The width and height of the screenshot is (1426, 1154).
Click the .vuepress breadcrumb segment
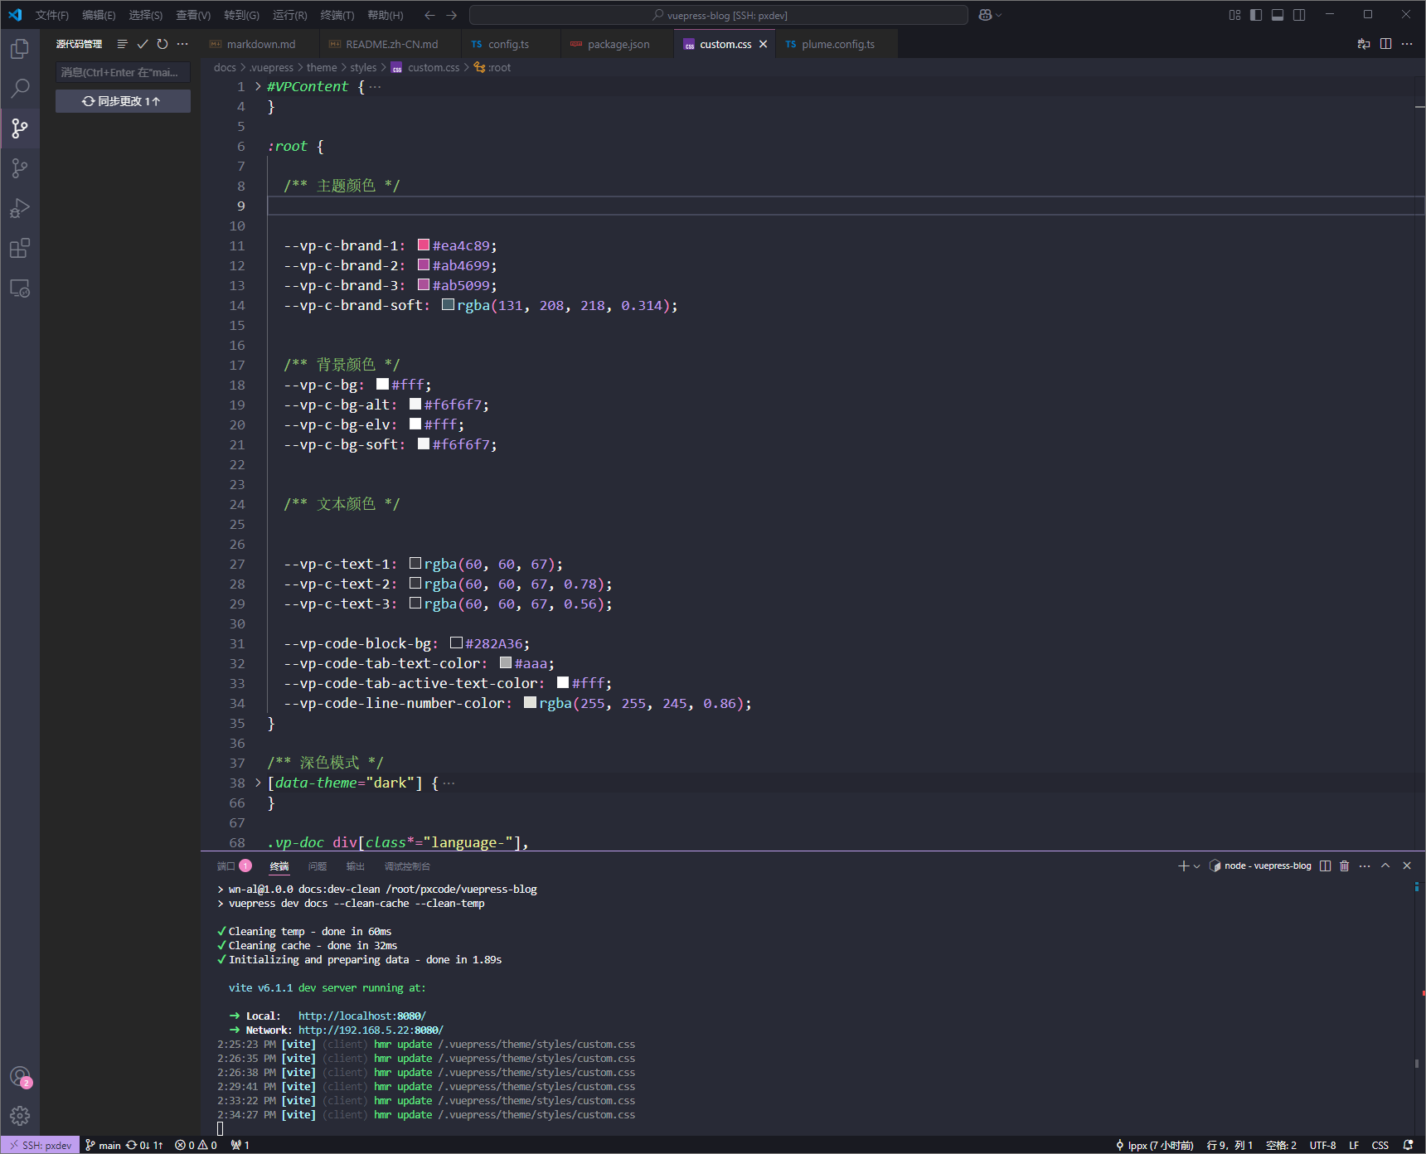[271, 67]
